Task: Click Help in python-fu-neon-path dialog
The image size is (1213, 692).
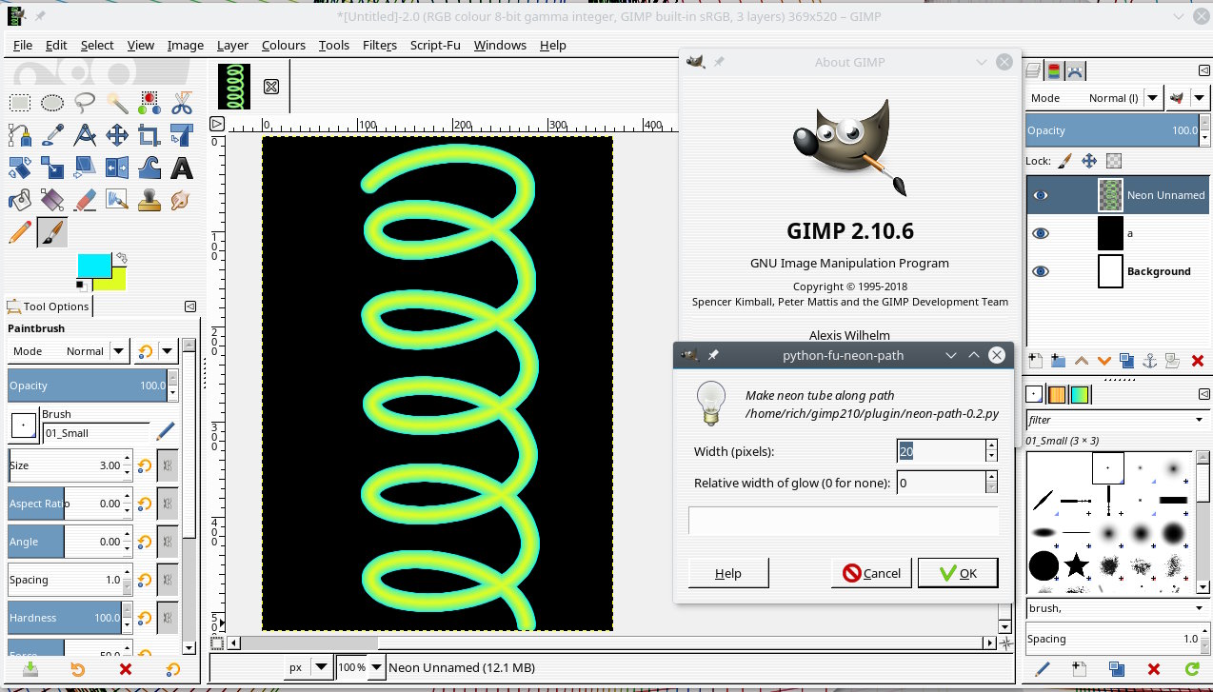Action: click(x=728, y=573)
